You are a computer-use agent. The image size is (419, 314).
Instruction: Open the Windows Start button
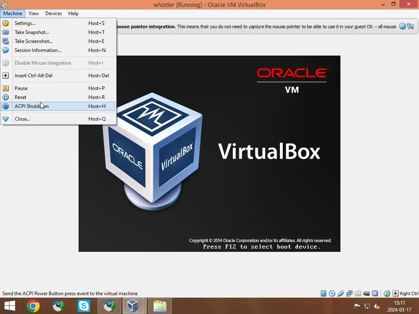click(10, 306)
